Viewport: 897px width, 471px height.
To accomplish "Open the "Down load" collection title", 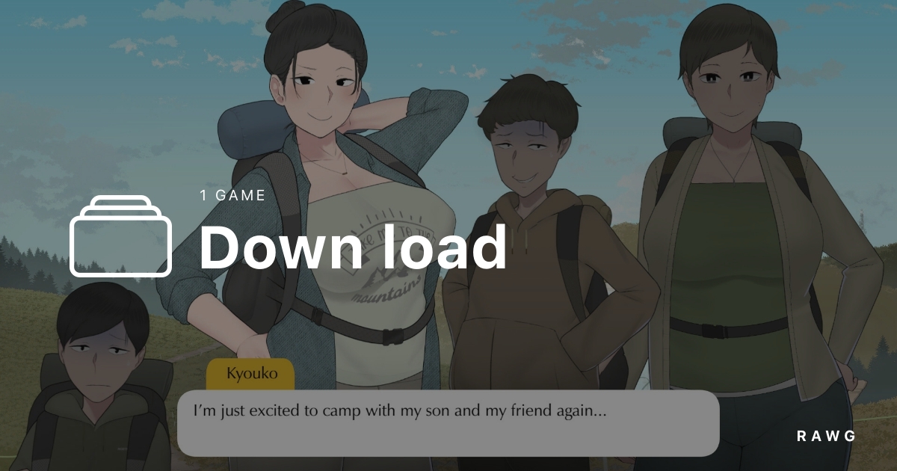I will (353, 247).
